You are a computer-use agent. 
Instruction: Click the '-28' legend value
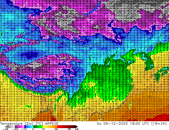[5, 129]
